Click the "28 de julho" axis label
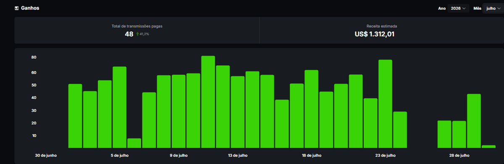 pyautogui.click(x=459, y=156)
